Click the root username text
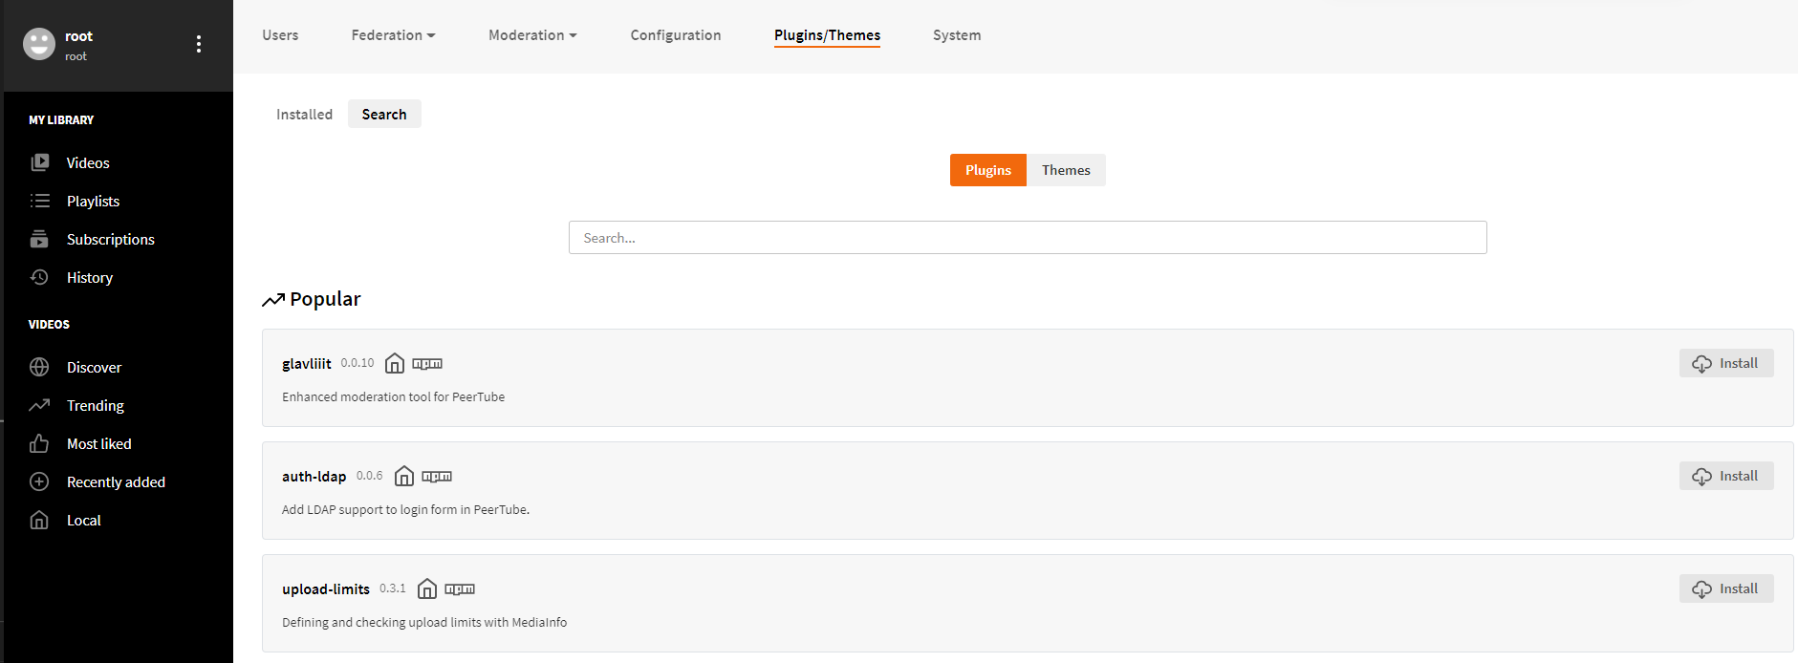Image resolution: width=1798 pixels, height=663 pixels. [78, 36]
